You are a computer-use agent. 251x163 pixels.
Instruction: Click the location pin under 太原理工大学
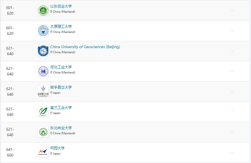(51, 32)
